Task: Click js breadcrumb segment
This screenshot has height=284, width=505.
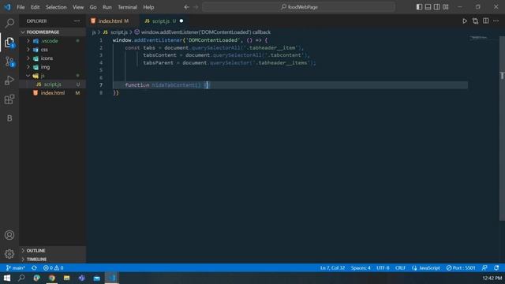Action: pos(94,32)
